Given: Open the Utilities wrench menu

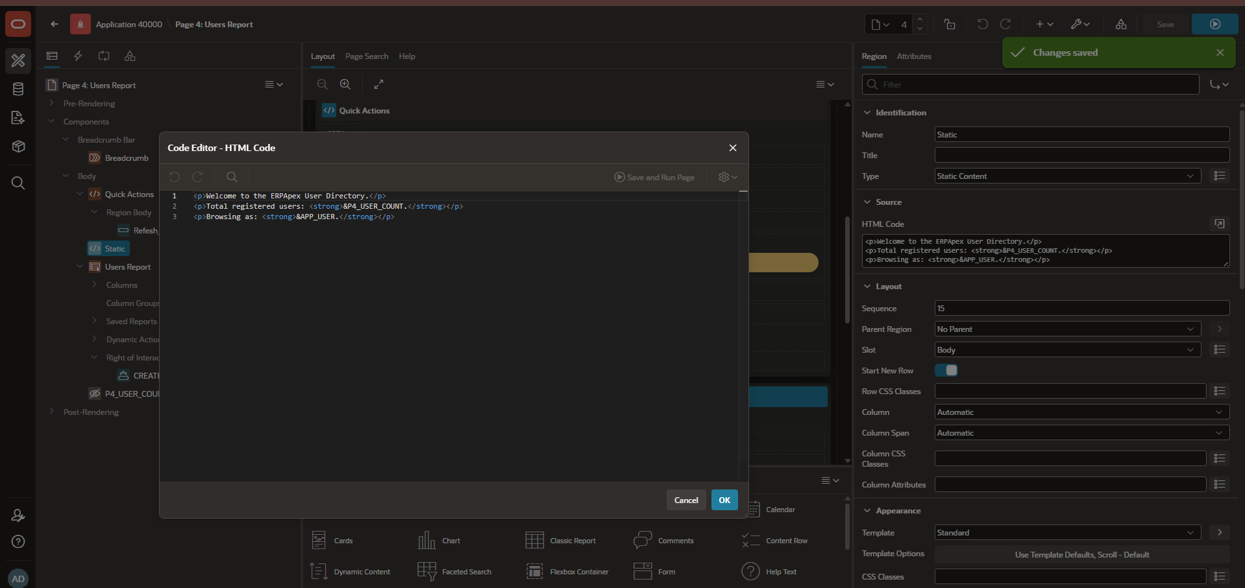Looking at the screenshot, I should pos(1080,24).
